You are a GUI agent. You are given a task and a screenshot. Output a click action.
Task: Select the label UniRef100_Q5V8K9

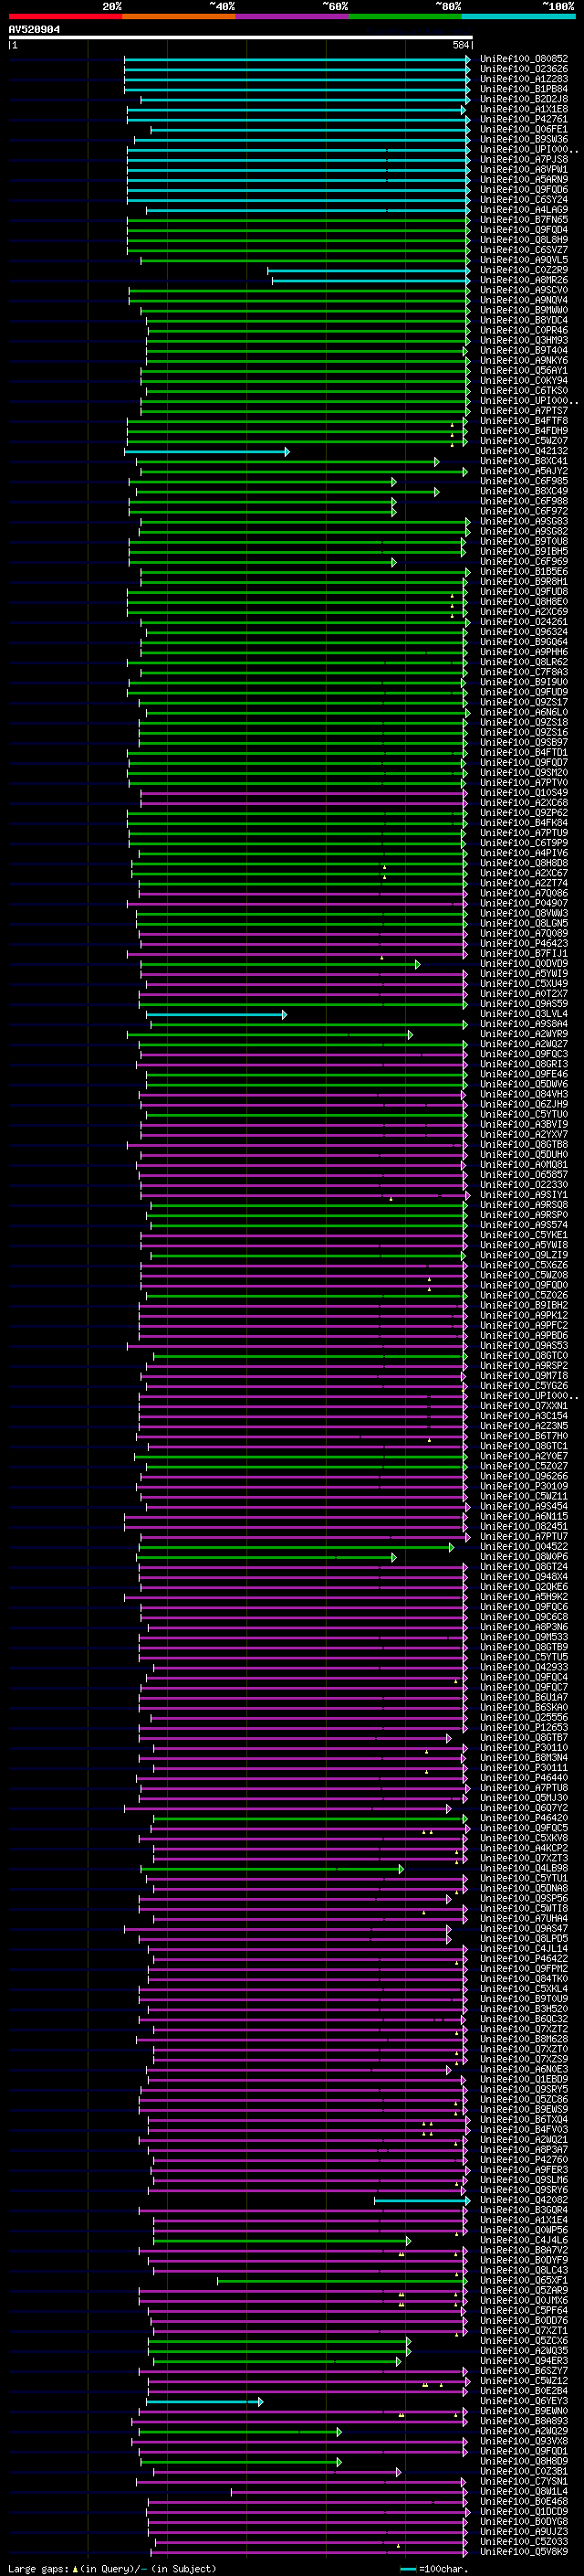(523, 2551)
